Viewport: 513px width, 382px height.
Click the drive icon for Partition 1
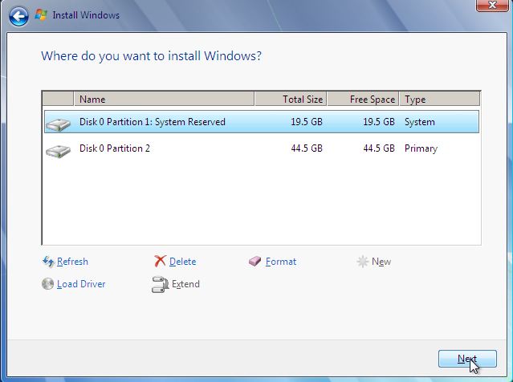(x=58, y=123)
